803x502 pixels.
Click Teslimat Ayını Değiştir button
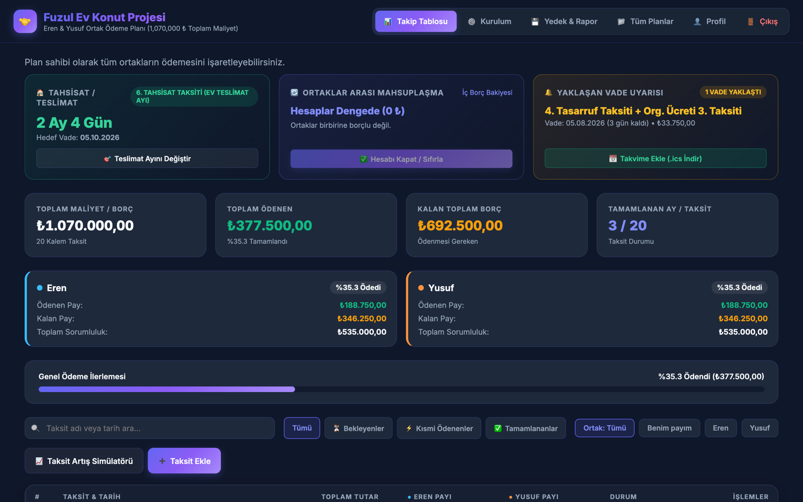click(x=147, y=159)
